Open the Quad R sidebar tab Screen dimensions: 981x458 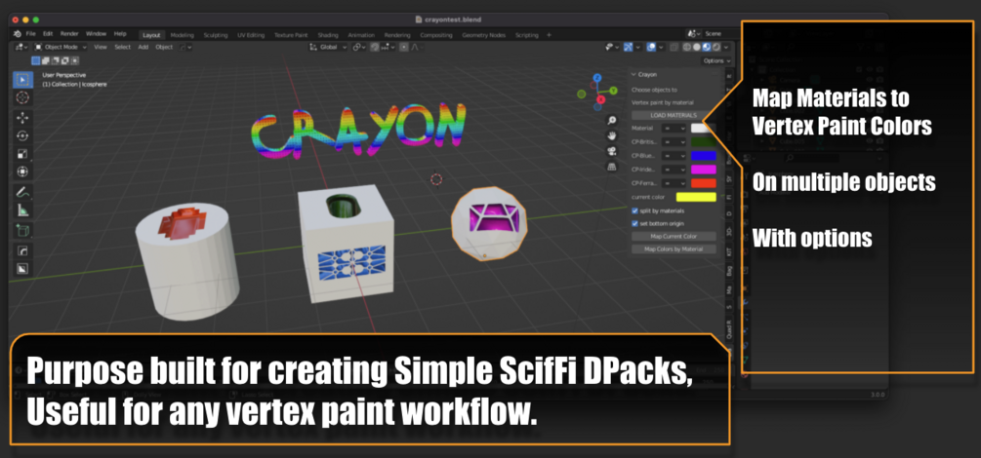(x=729, y=328)
